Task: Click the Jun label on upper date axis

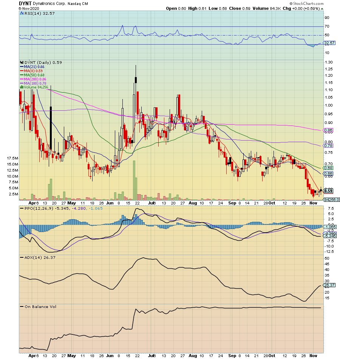Action: (110, 203)
